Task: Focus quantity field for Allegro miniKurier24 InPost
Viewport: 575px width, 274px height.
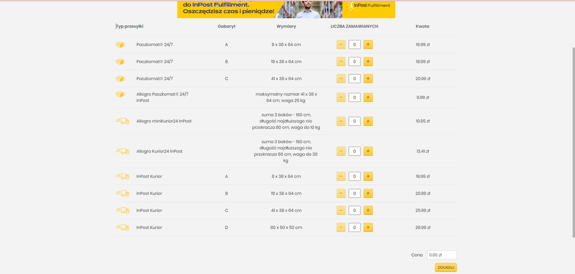Action: click(354, 121)
